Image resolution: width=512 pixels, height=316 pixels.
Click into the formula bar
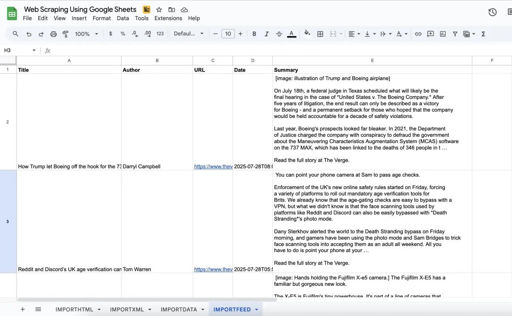click(282, 50)
